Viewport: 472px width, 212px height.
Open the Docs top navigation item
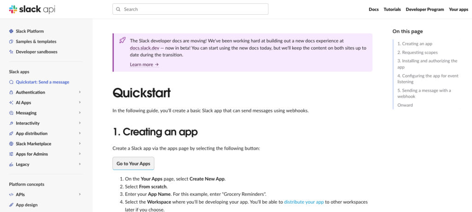[373, 9]
